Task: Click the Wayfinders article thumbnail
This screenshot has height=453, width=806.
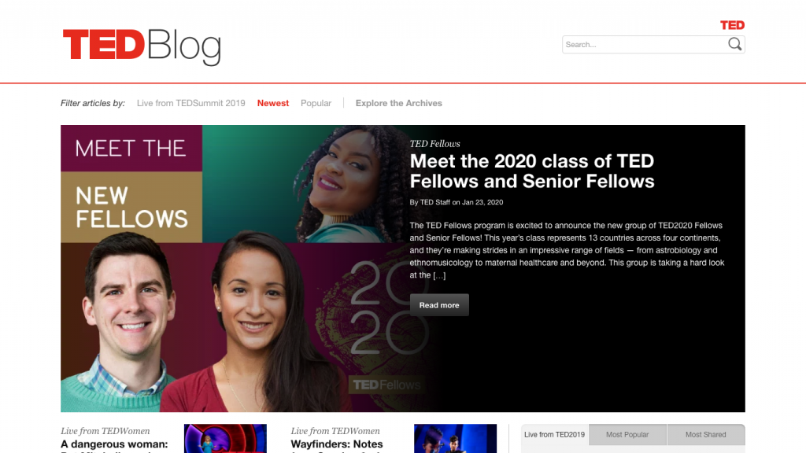Action: coord(456,439)
